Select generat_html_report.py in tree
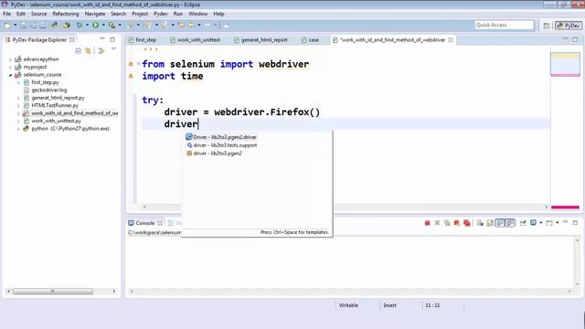The height and width of the screenshot is (329, 585). coord(58,98)
